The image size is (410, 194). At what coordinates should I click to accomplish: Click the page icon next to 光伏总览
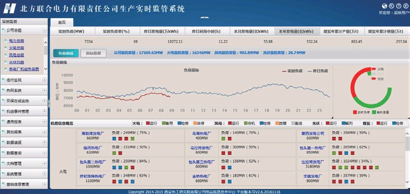[6, 62]
